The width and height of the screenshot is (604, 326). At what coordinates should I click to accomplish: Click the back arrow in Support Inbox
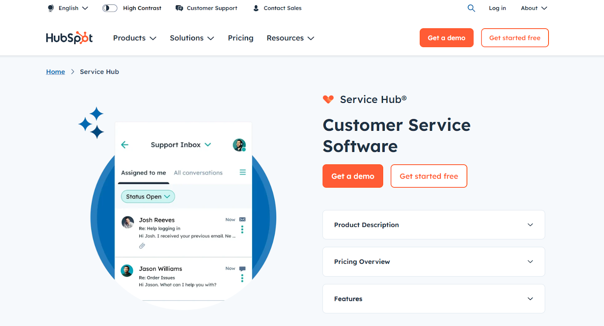click(125, 145)
